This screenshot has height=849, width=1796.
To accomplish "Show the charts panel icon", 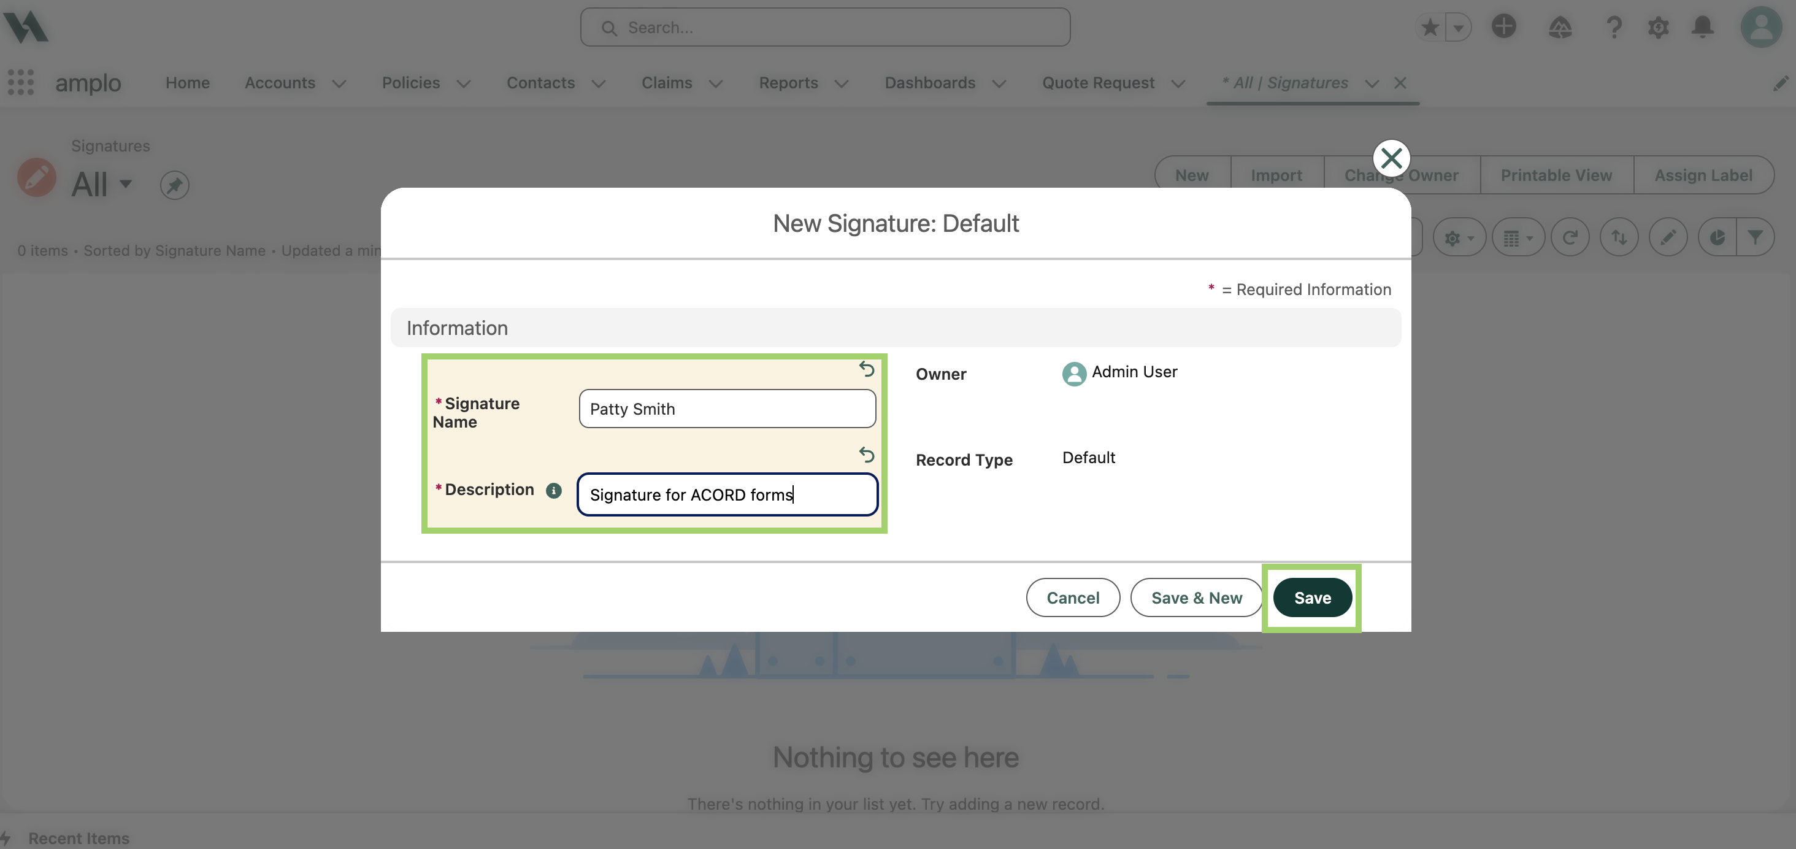I will tap(1716, 237).
